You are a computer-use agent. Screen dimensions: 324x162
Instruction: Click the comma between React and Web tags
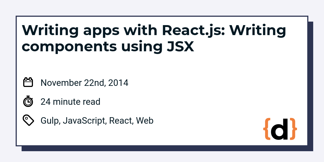pyautogui.click(x=133, y=122)
